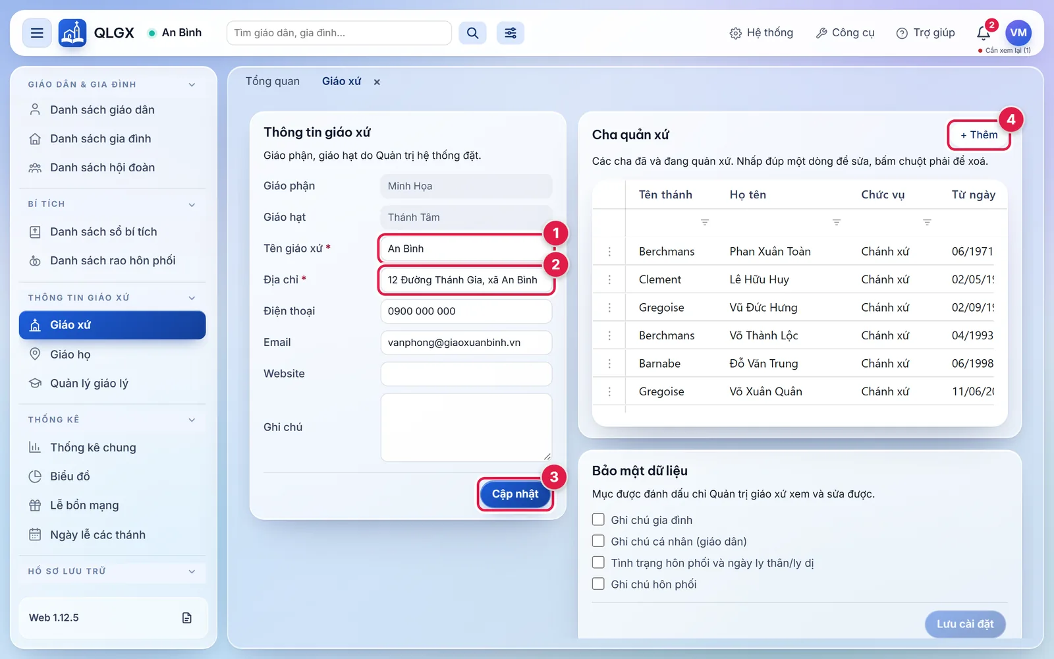The width and height of the screenshot is (1054, 659).
Task: Open row menu for Phan Xuân Toàn
Action: click(x=609, y=252)
